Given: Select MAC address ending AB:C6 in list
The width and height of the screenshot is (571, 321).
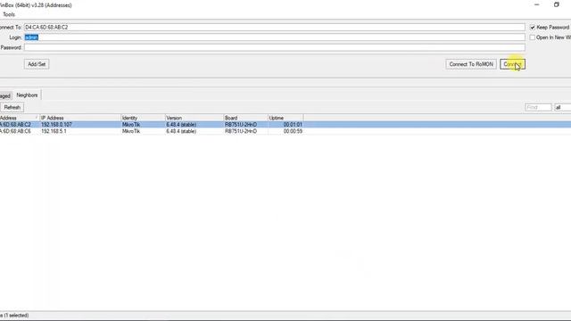Looking at the screenshot, I should click(x=16, y=131).
